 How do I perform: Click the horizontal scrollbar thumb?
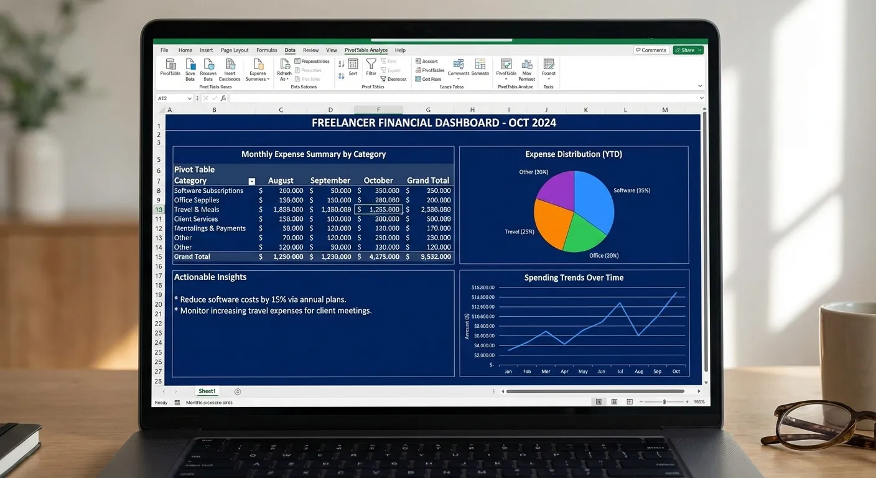[x=596, y=391]
